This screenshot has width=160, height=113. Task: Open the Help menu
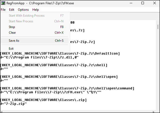coord(35,10)
